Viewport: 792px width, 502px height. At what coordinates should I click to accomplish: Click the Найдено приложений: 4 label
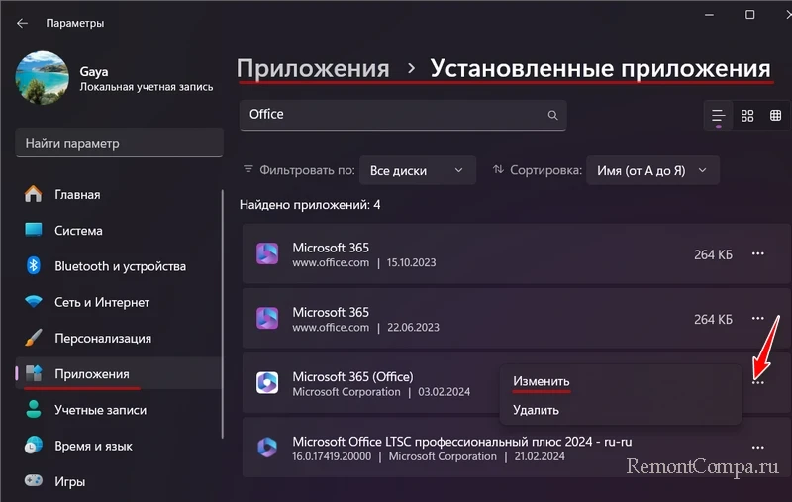[x=310, y=205]
